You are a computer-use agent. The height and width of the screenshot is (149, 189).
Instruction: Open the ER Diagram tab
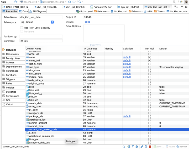pyautogui.click(x=38, y=11)
